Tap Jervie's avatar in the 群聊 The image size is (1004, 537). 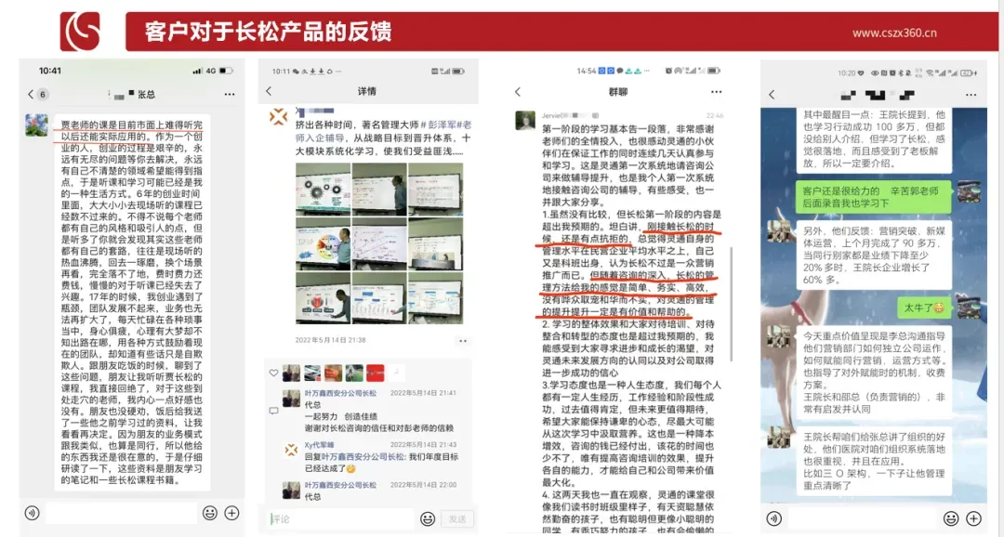coord(525,121)
